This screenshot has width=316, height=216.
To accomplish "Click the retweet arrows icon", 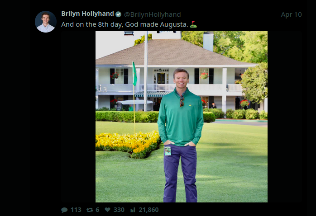I will (90, 210).
